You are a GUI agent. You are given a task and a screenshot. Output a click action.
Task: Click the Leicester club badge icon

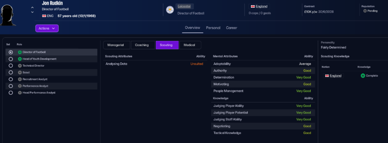(170, 10)
